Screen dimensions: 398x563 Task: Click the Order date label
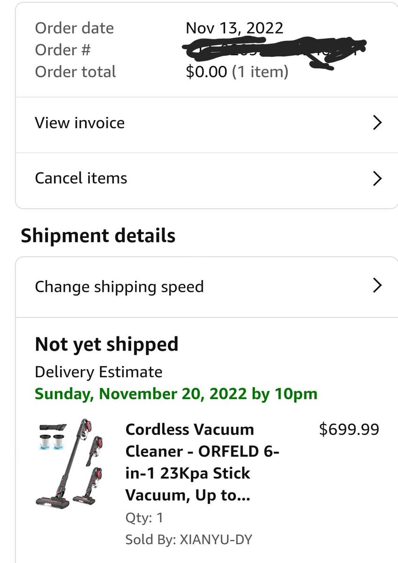[x=74, y=28]
